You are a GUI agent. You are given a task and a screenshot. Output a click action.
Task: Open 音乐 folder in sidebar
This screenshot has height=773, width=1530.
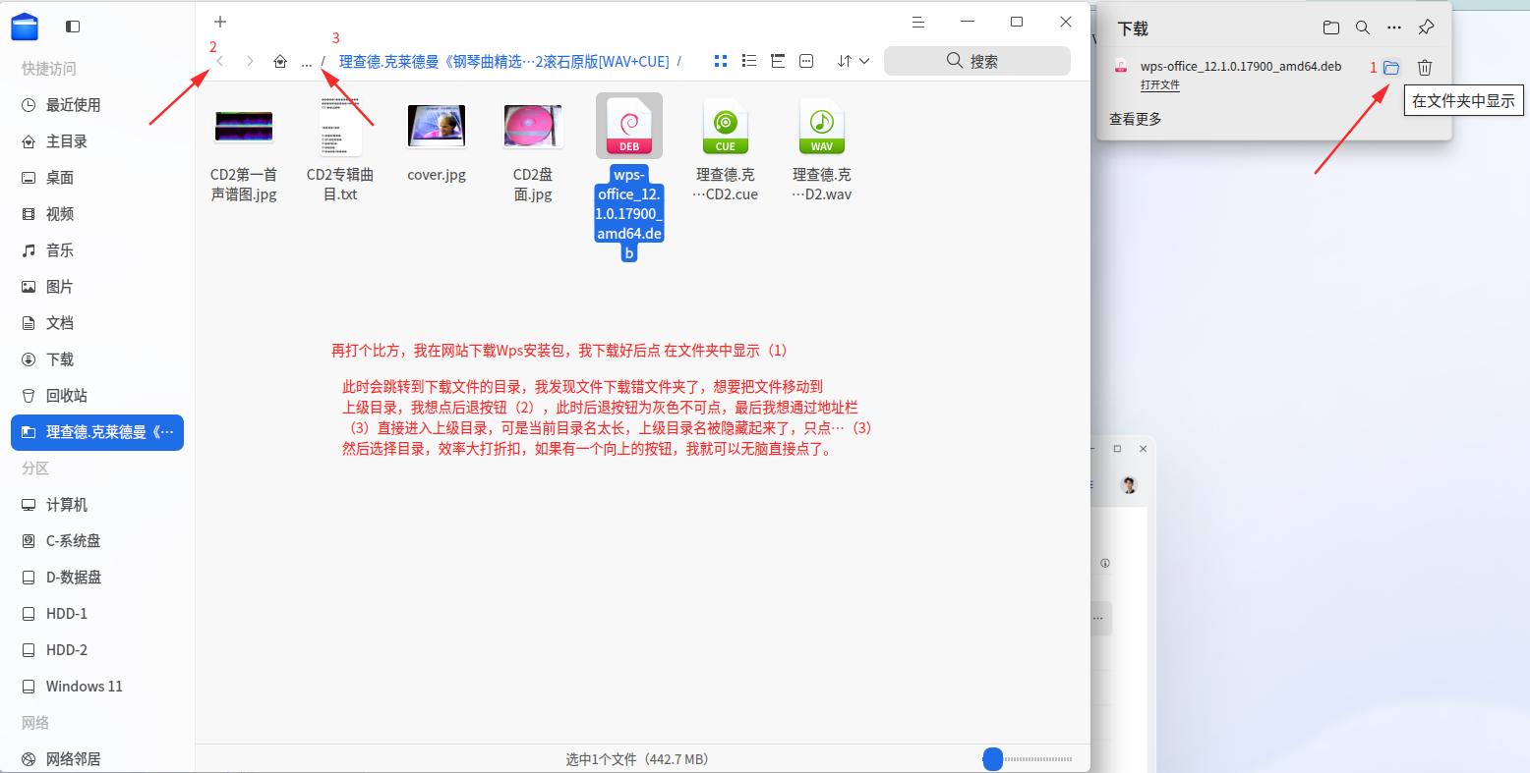click(97, 250)
